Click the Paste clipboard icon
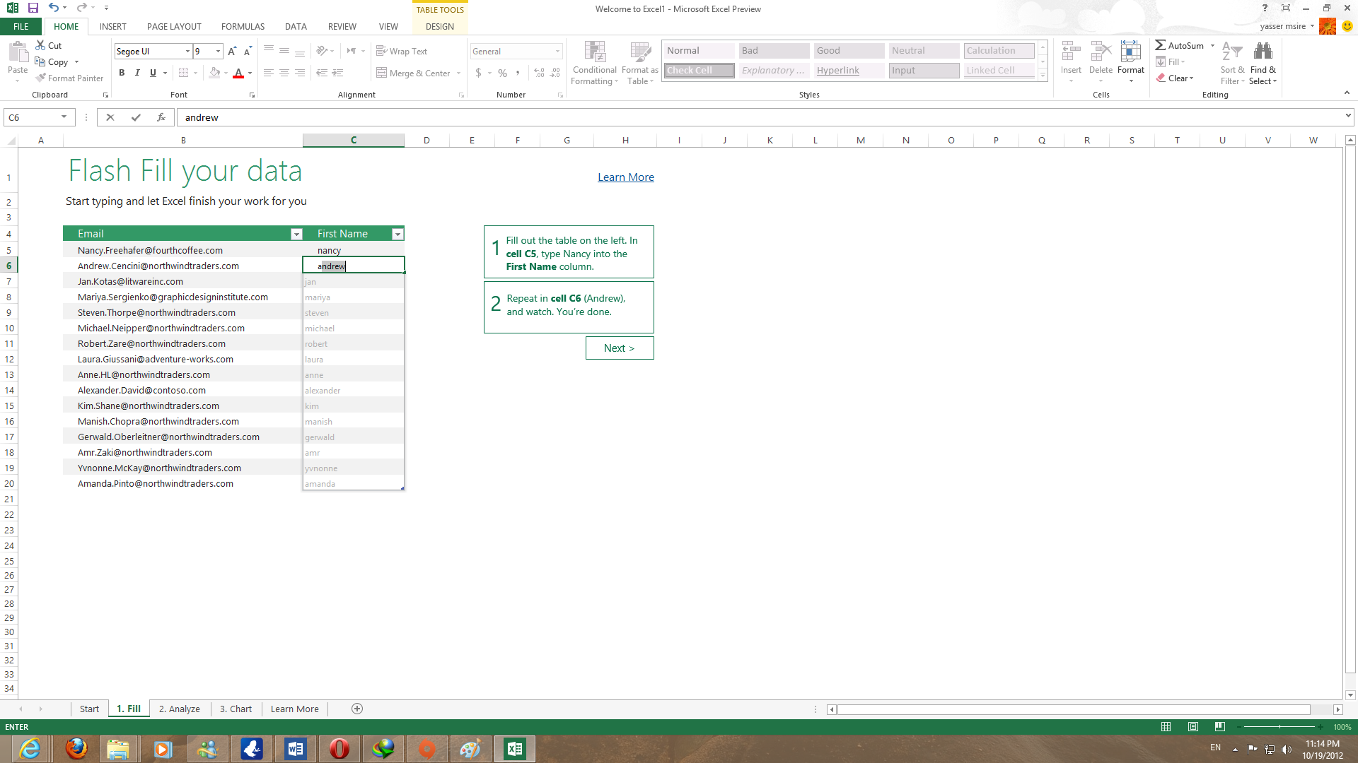 (x=18, y=52)
